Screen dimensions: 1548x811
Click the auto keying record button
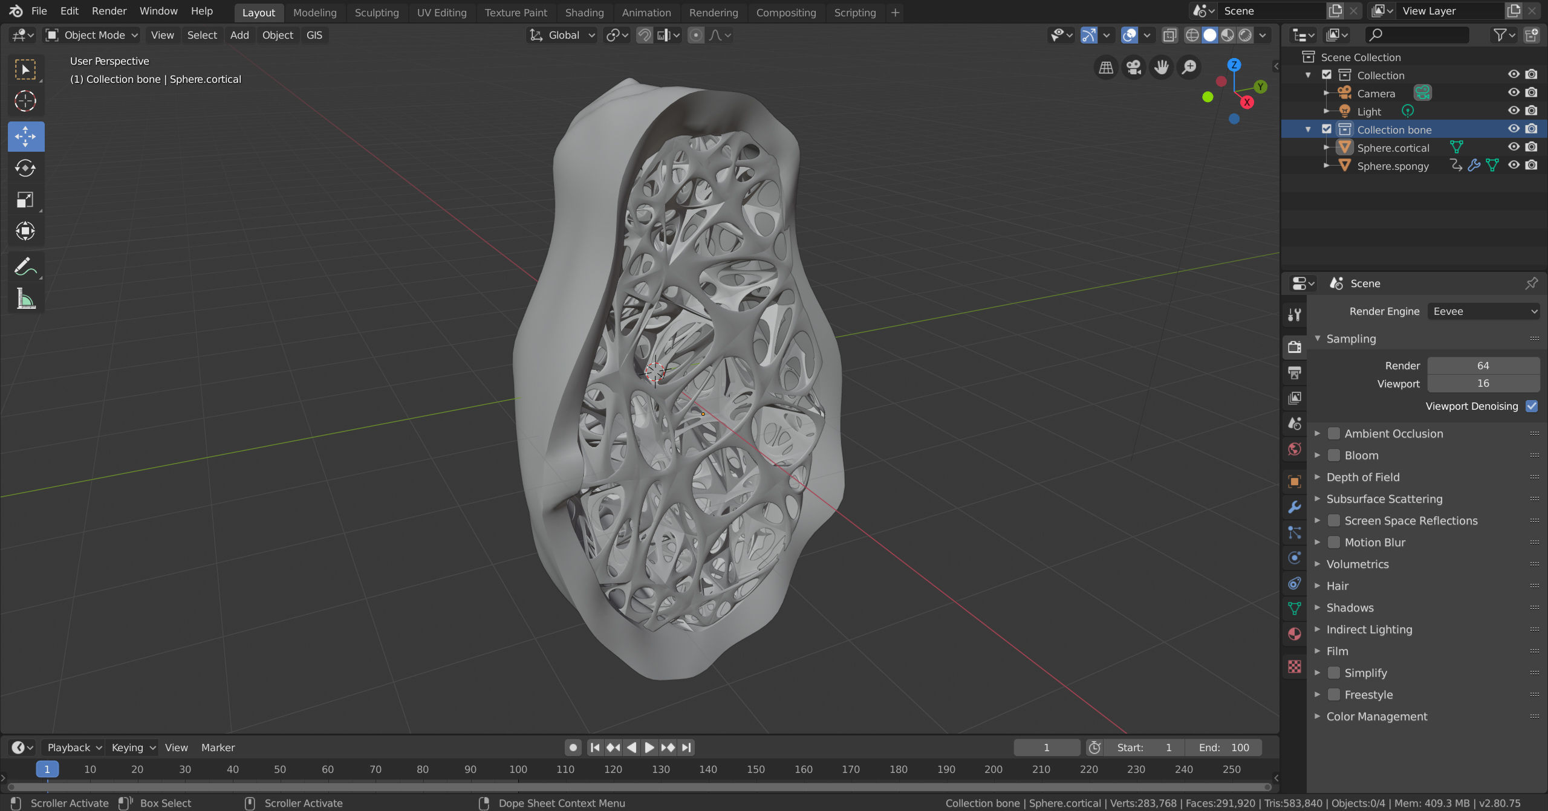[x=573, y=748]
